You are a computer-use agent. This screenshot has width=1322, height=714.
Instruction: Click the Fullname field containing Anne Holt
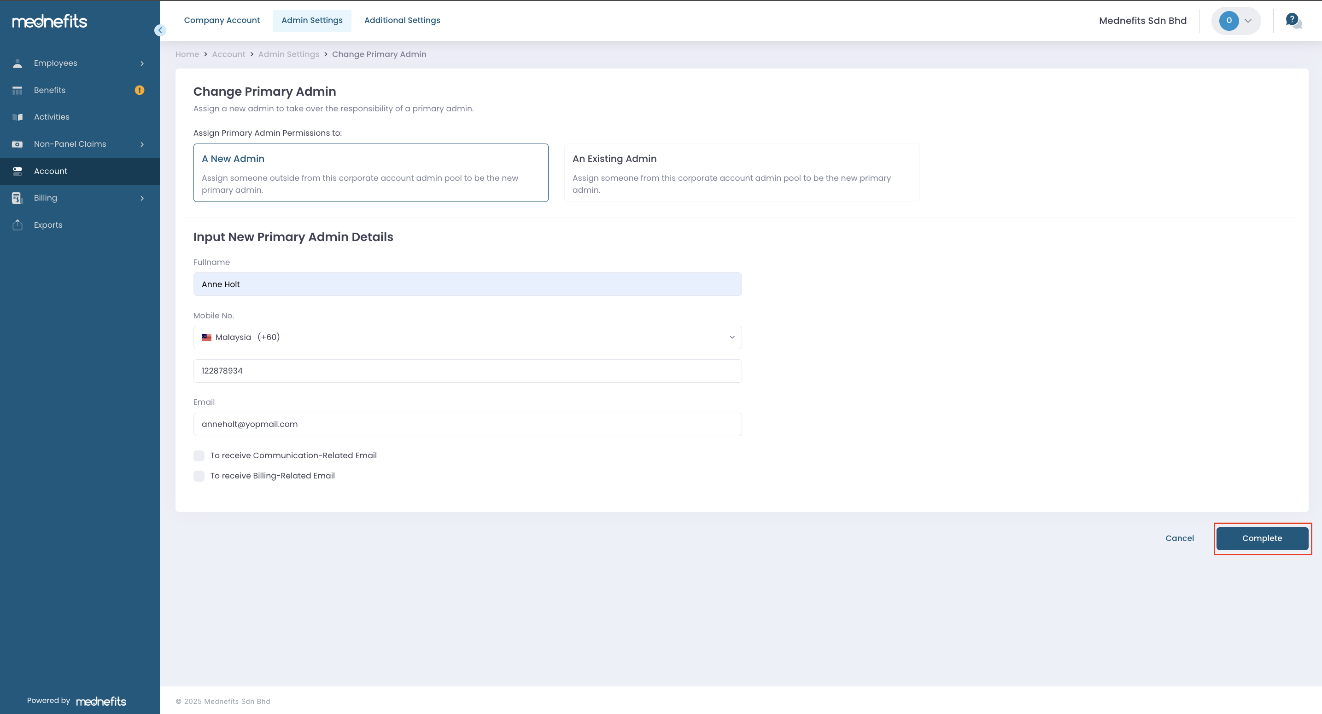[468, 284]
